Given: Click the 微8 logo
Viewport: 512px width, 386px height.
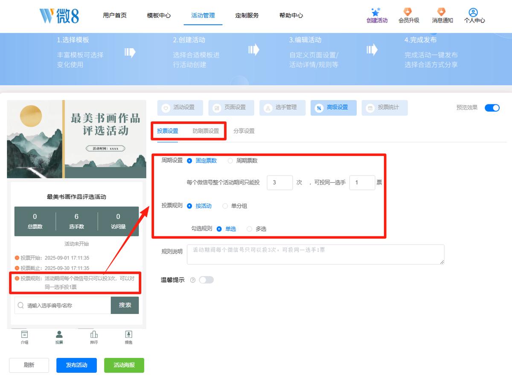Looking at the screenshot, I should point(59,15).
